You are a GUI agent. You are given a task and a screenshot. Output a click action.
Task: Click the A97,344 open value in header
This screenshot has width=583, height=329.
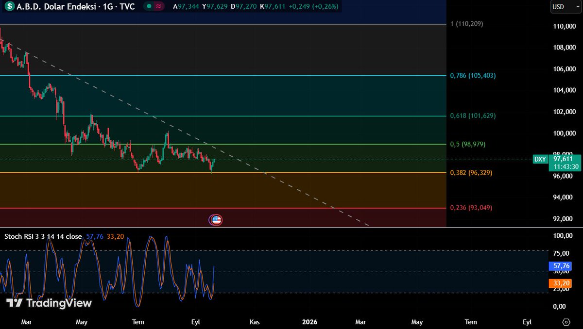187,7
